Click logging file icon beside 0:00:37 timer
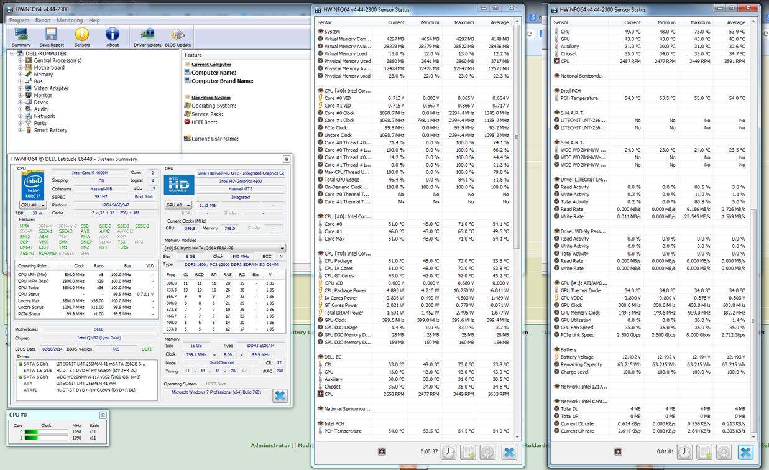The image size is (769, 470). [468, 452]
